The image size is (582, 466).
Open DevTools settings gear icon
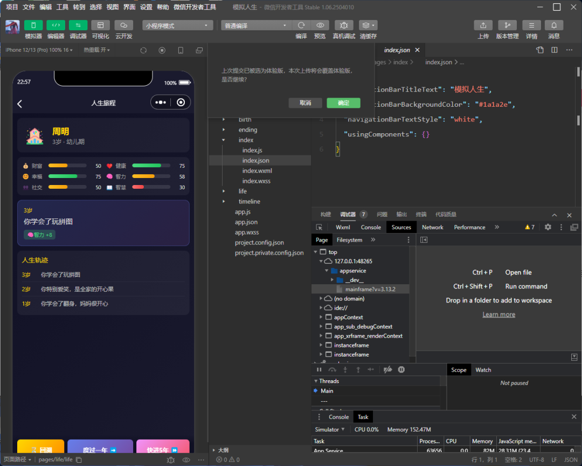(548, 227)
